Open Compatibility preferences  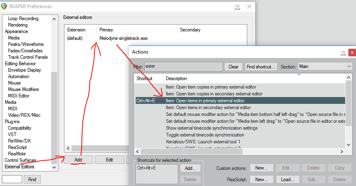click(19, 128)
